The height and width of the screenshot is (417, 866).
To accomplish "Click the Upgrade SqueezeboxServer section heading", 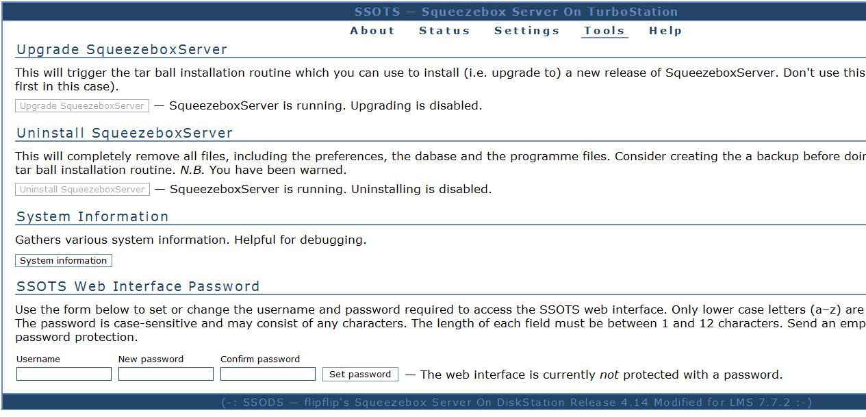I will [x=122, y=50].
